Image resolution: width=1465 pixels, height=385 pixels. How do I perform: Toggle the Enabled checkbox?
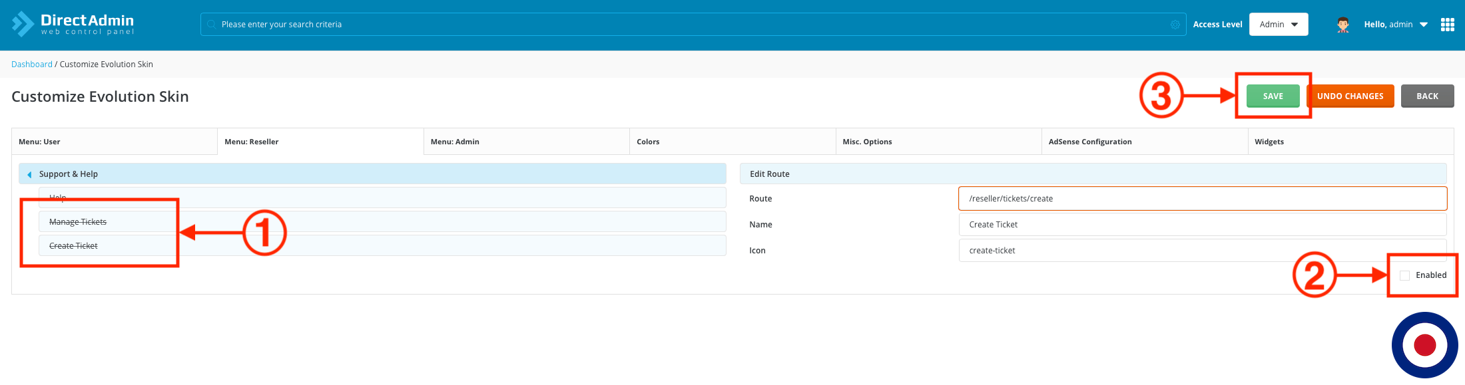click(x=1404, y=275)
